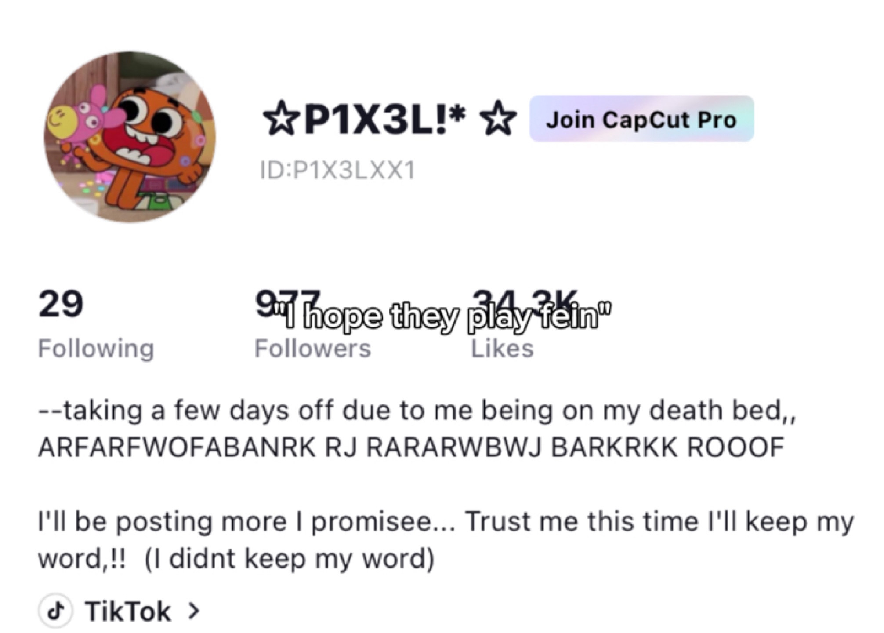Tap "I'll be posting more" bio line
The image size is (884, 633).
pyautogui.click(x=446, y=522)
